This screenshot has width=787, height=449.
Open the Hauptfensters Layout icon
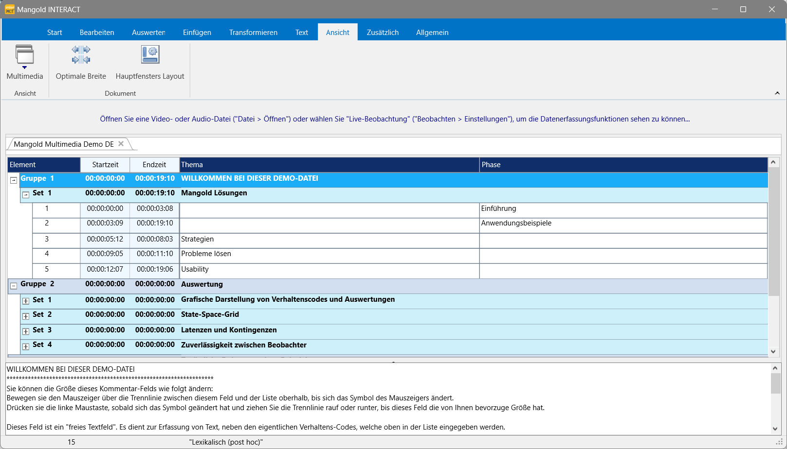pyautogui.click(x=150, y=55)
